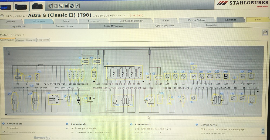270x140 pixels.
Task: Click the globe icon in top toolbar
Action: point(72,6)
